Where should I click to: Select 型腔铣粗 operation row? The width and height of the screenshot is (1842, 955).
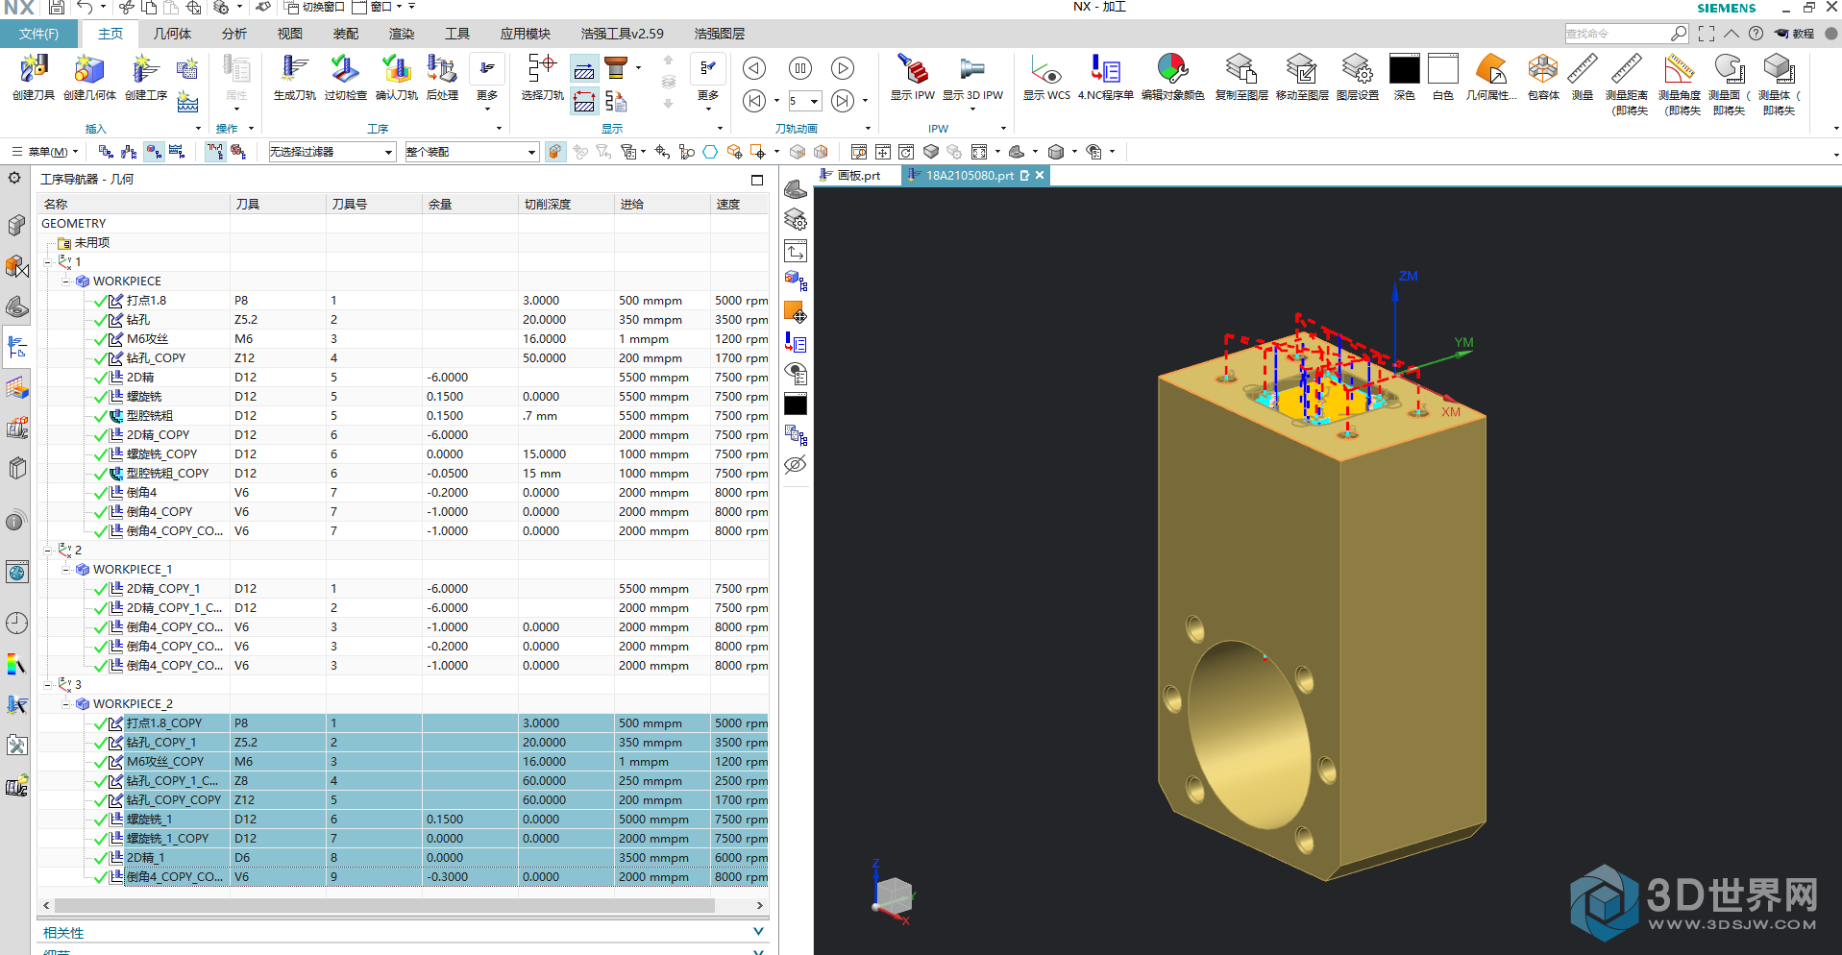(x=403, y=416)
